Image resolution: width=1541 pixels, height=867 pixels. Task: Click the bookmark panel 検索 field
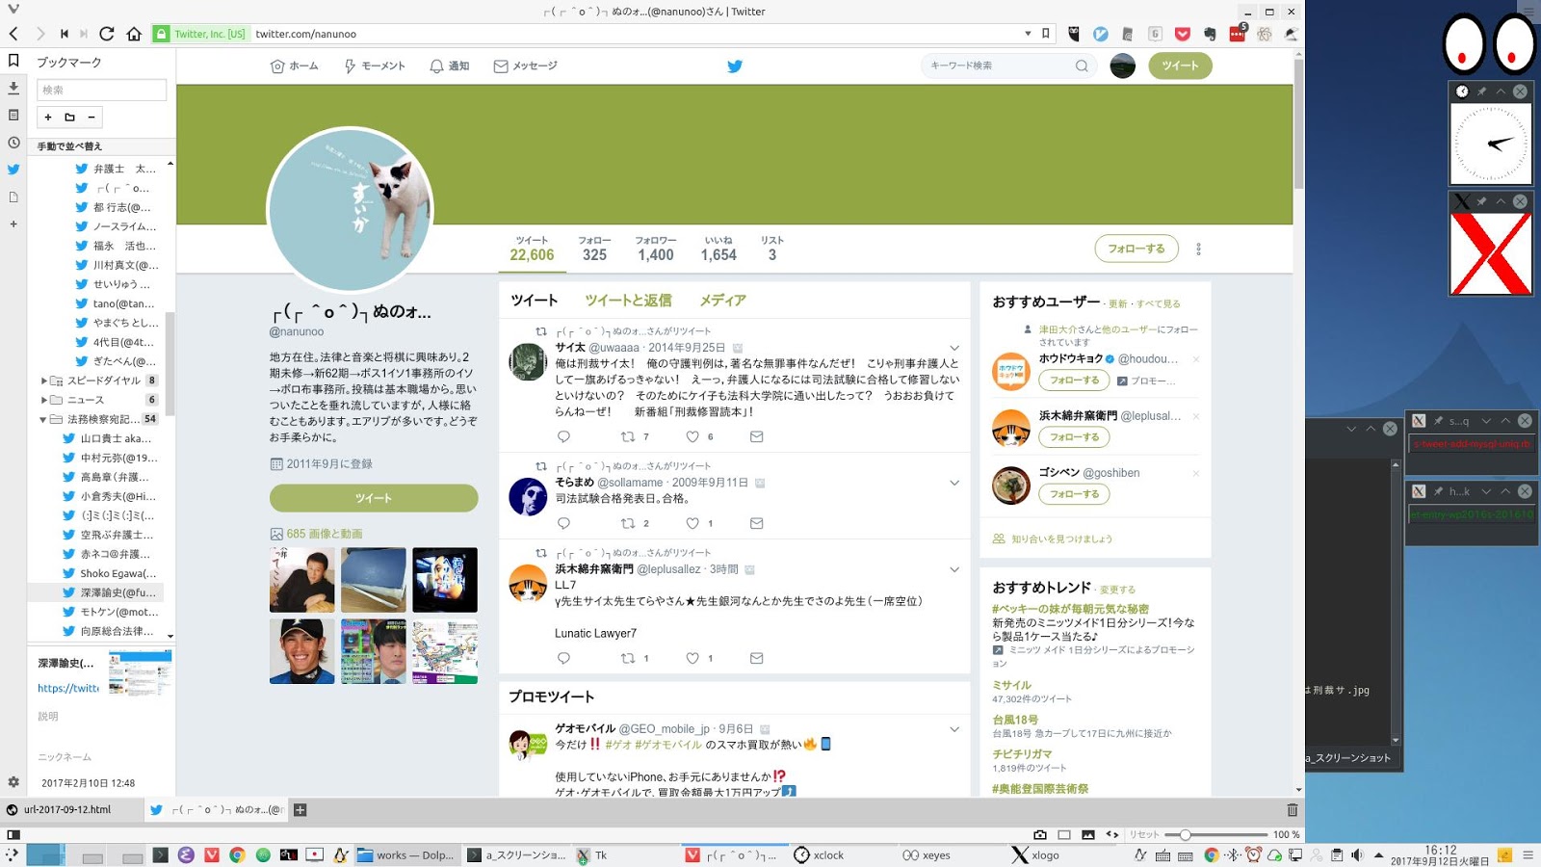point(101,90)
